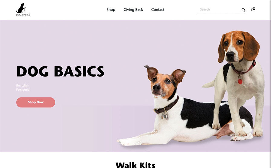Click the sitting dog logo icon
Image resolution: width=271 pixels, height=168 pixels.
pos(21,8)
